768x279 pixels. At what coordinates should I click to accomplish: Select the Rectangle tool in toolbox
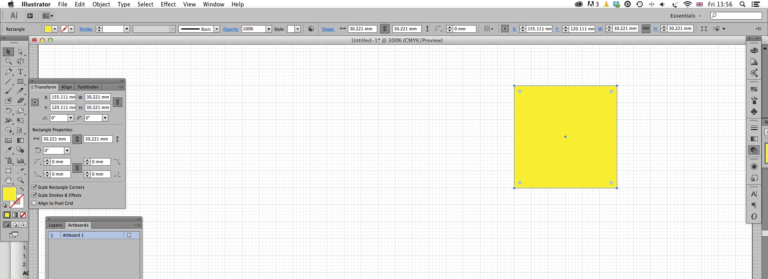[x=20, y=81]
